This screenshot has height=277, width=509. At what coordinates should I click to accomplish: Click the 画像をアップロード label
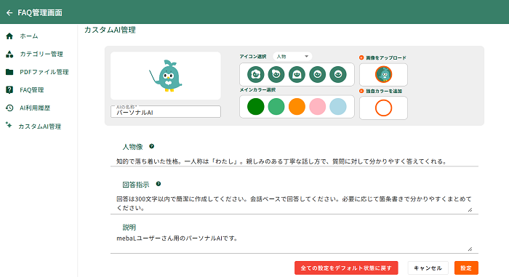(386, 58)
